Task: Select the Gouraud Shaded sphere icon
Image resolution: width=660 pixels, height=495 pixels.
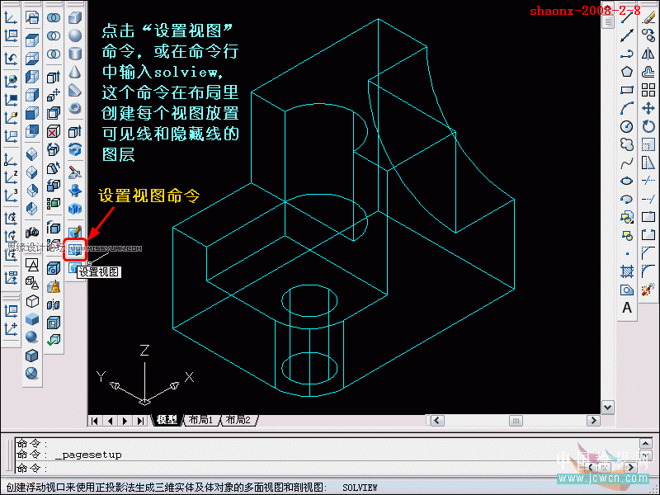Action: 32,337
